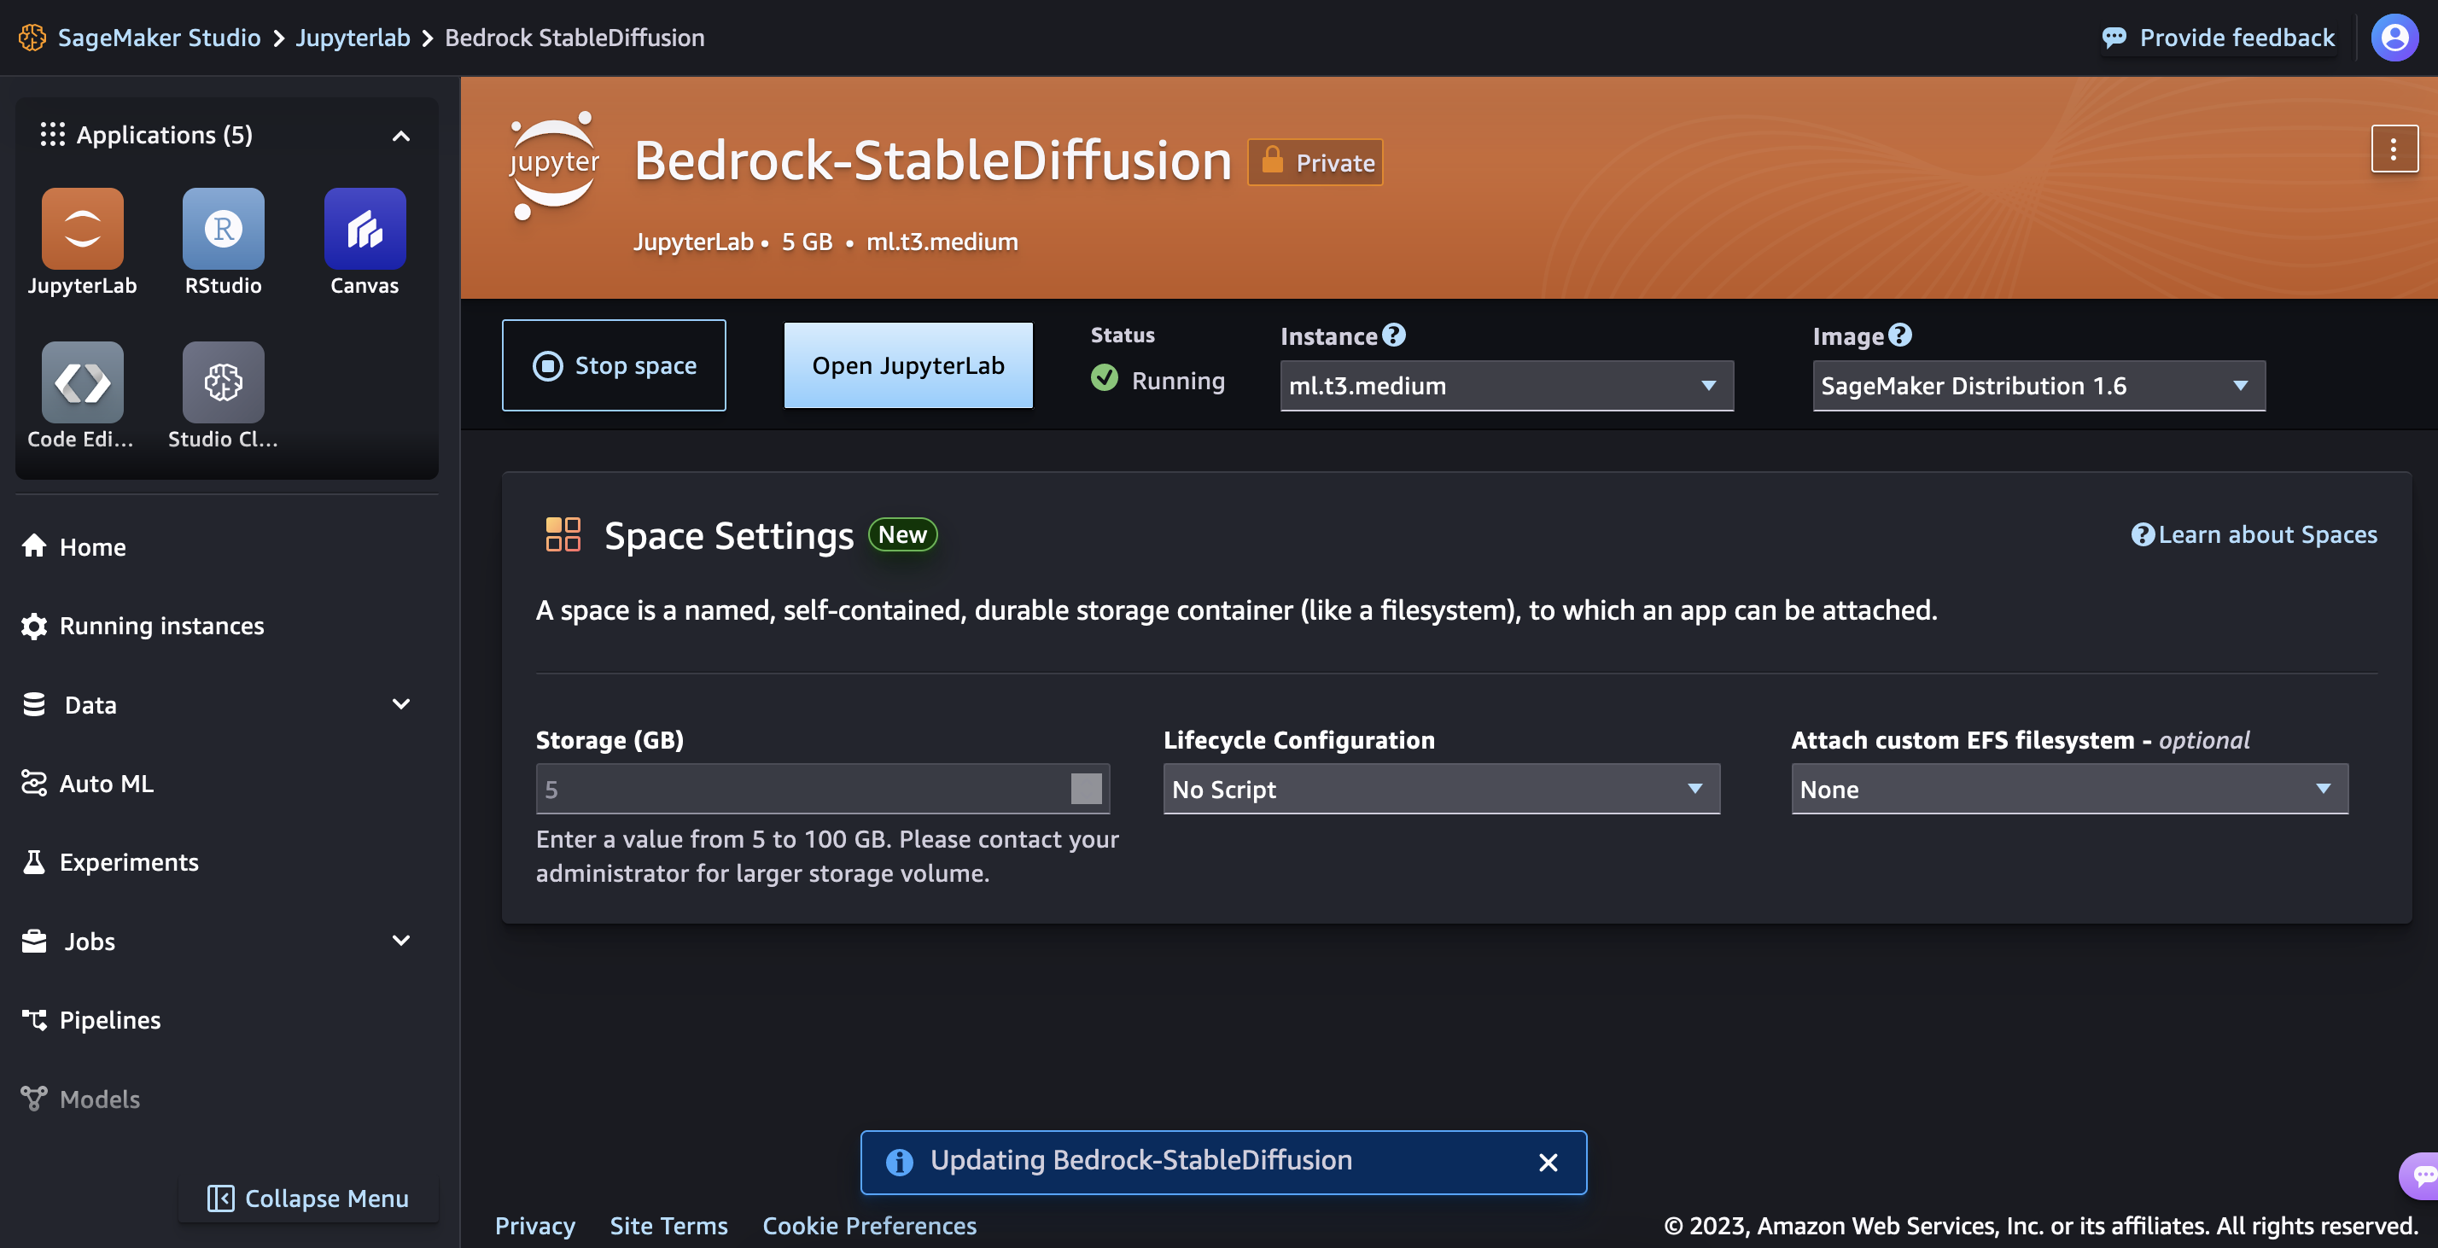2438x1248 pixels.
Task: Open the user profile avatar
Action: [x=2394, y=37]
